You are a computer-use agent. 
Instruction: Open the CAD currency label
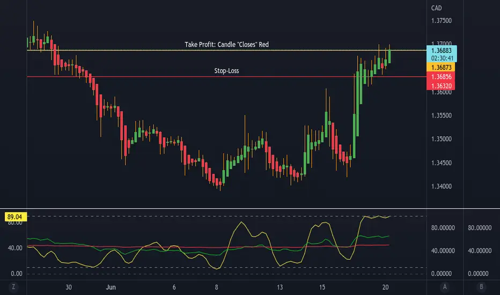[436, 8]
